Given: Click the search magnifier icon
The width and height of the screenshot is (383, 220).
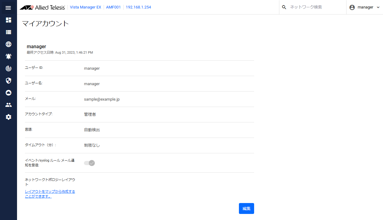Looking at the screenshot, I should (x=284, y=7).
